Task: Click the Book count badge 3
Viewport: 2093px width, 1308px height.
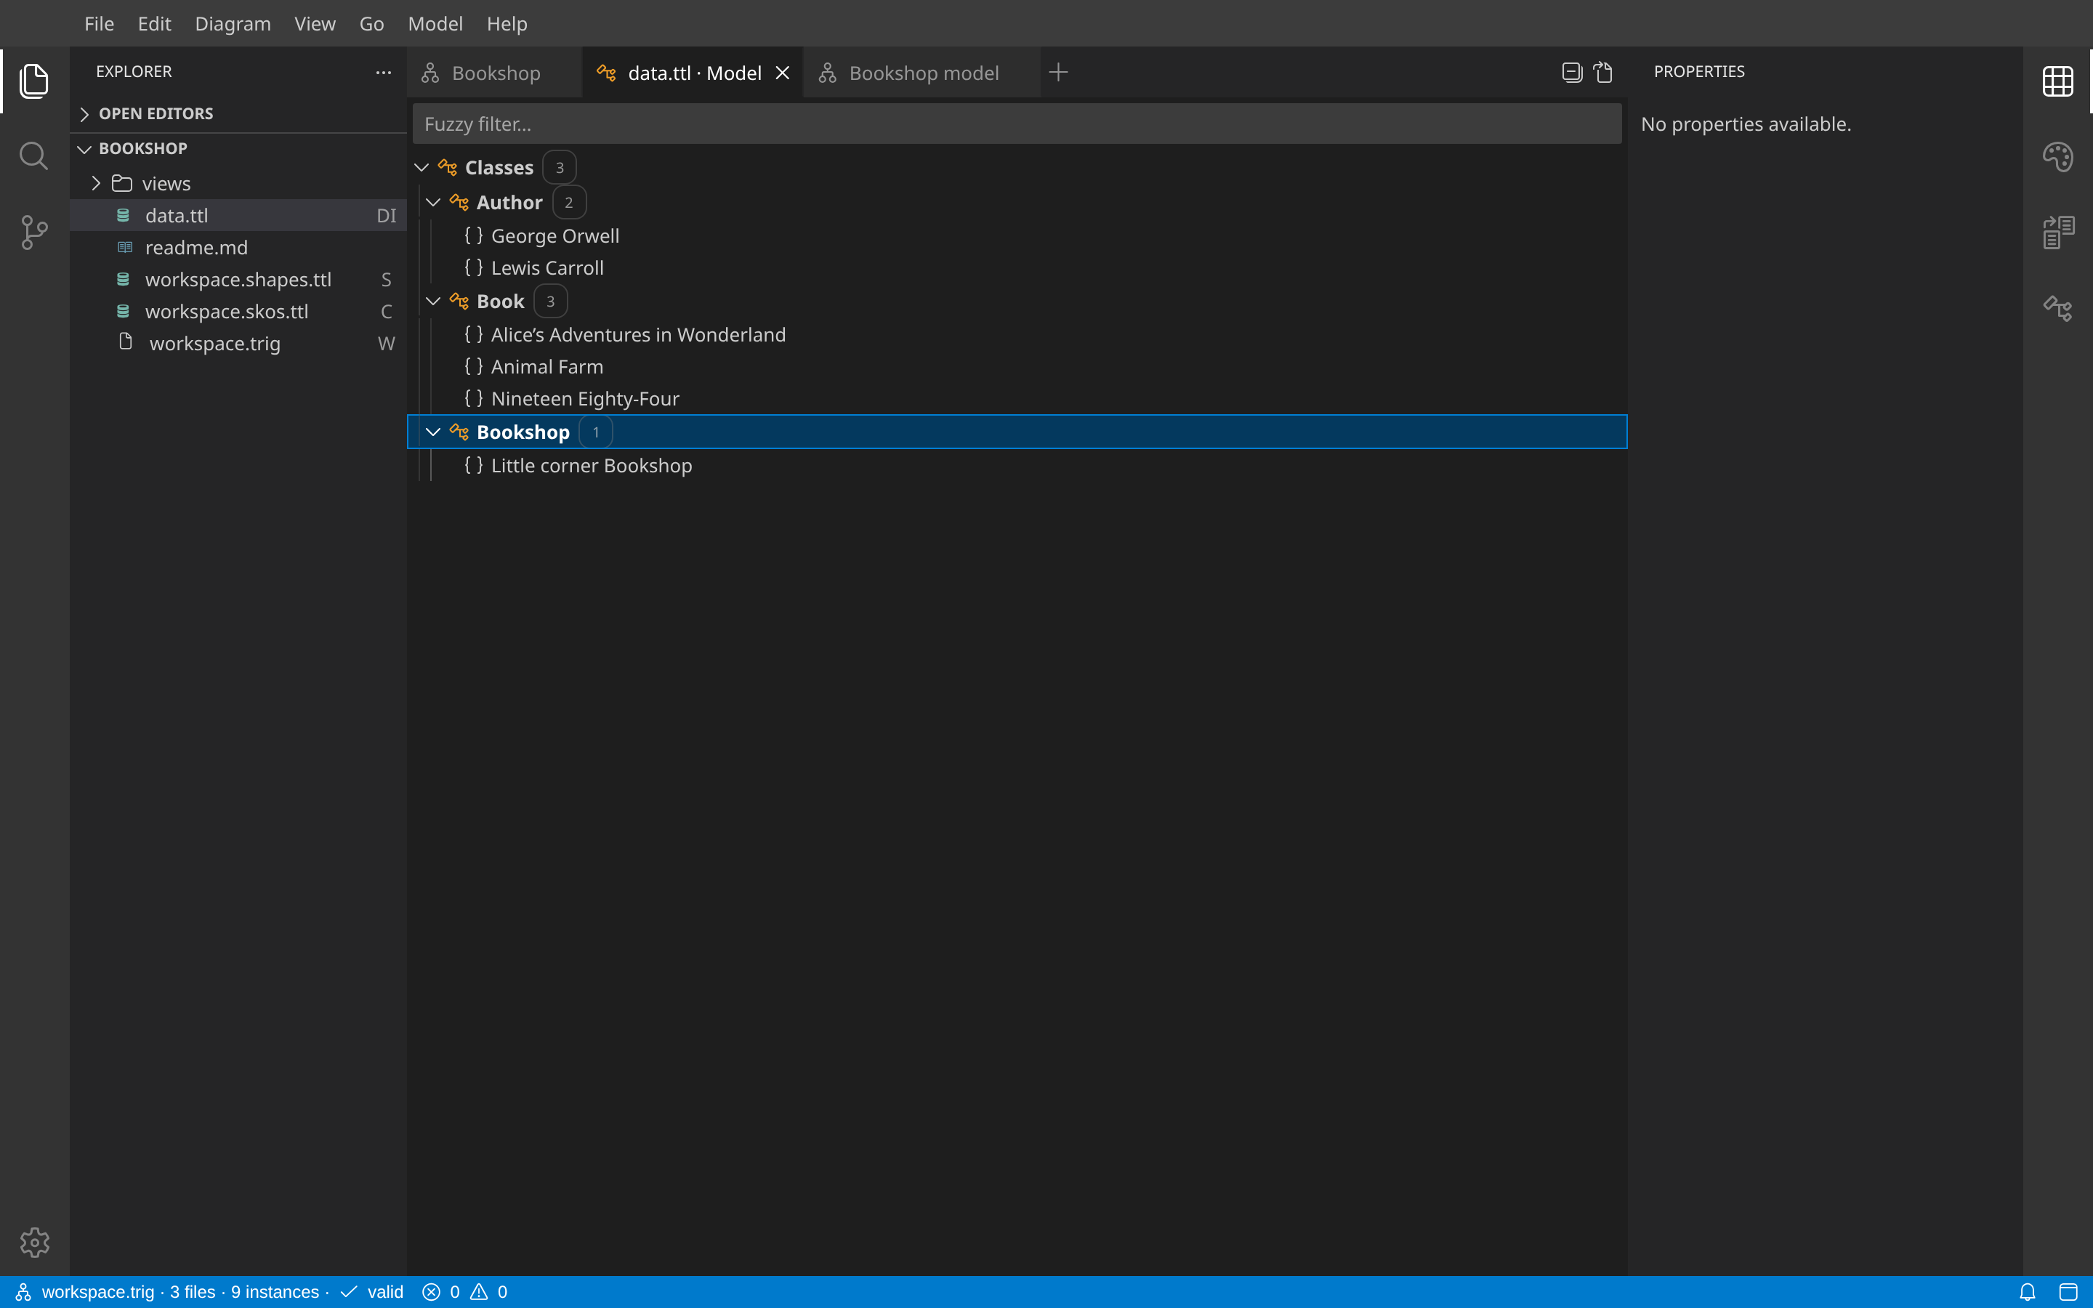Action: click(551, 301)
